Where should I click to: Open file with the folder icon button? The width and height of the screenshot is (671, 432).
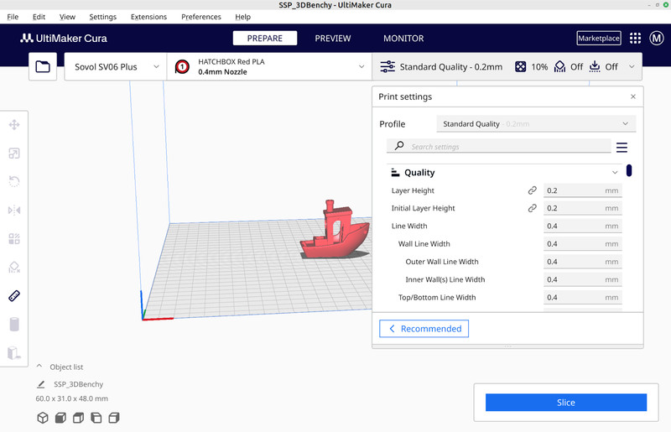pos(43,67)
